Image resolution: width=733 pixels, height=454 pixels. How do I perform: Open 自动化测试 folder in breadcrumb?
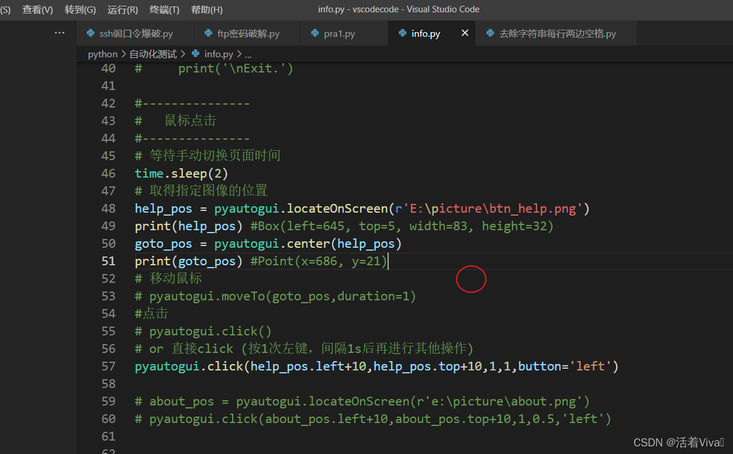[x=153, y=54]
